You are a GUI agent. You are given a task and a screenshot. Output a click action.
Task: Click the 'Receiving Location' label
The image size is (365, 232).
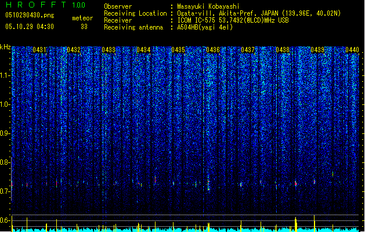point(135,13)
